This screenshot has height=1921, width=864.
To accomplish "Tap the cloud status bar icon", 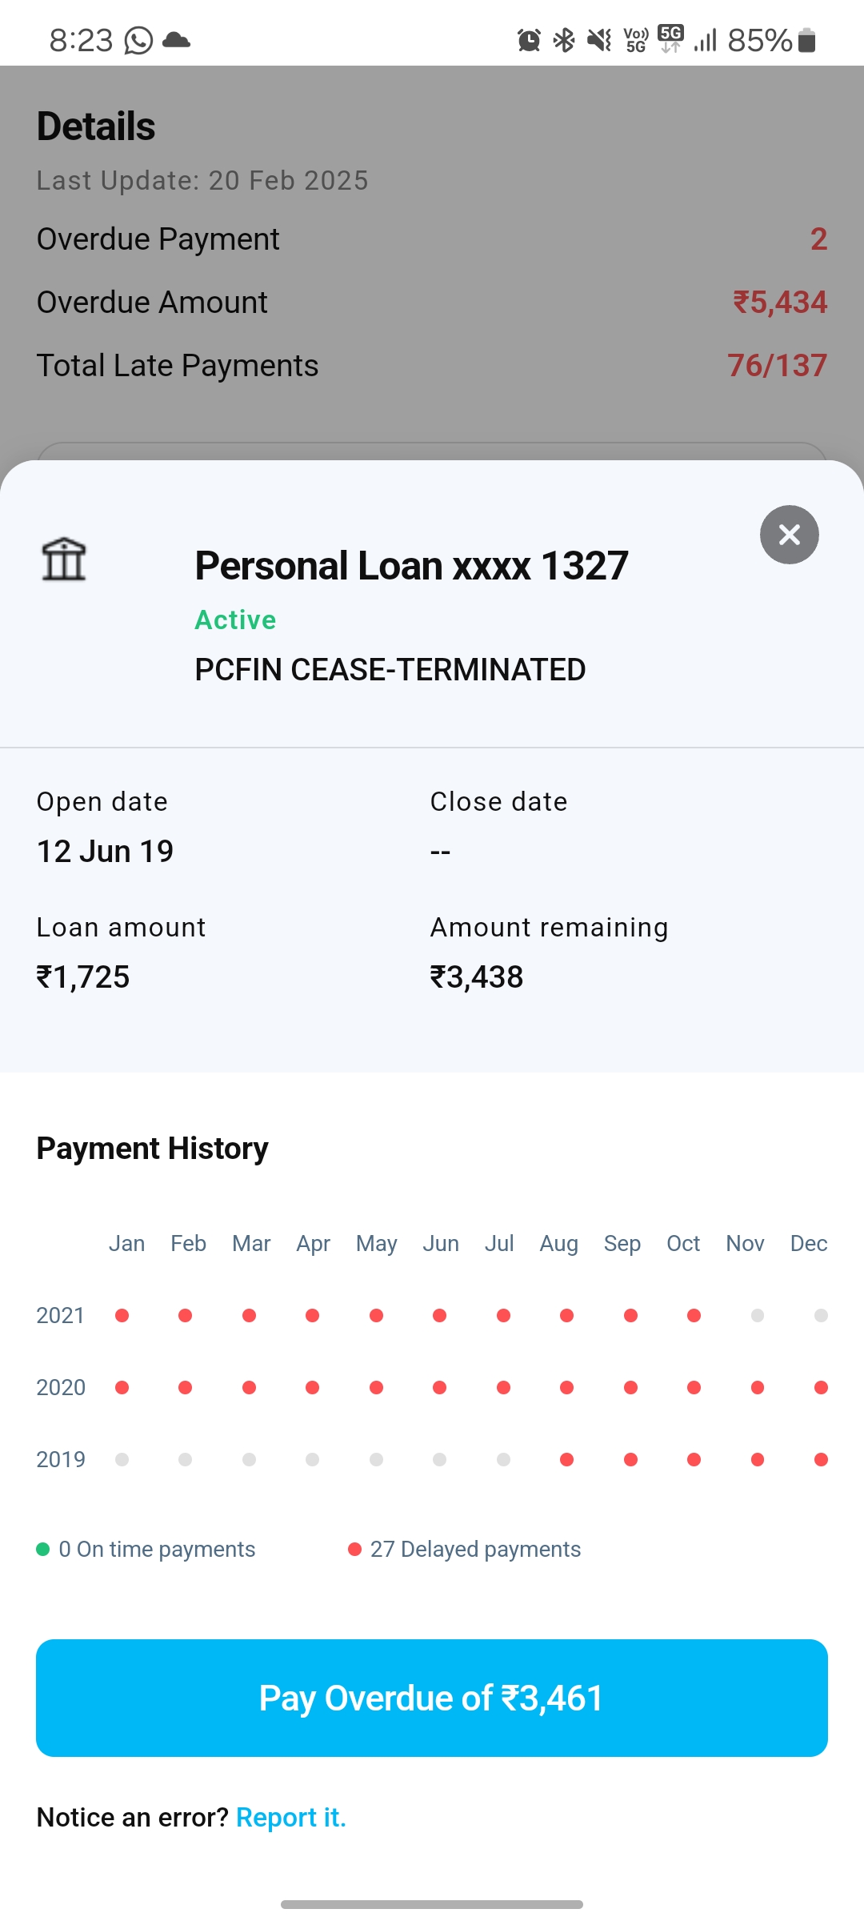I will tap(176, 40).
